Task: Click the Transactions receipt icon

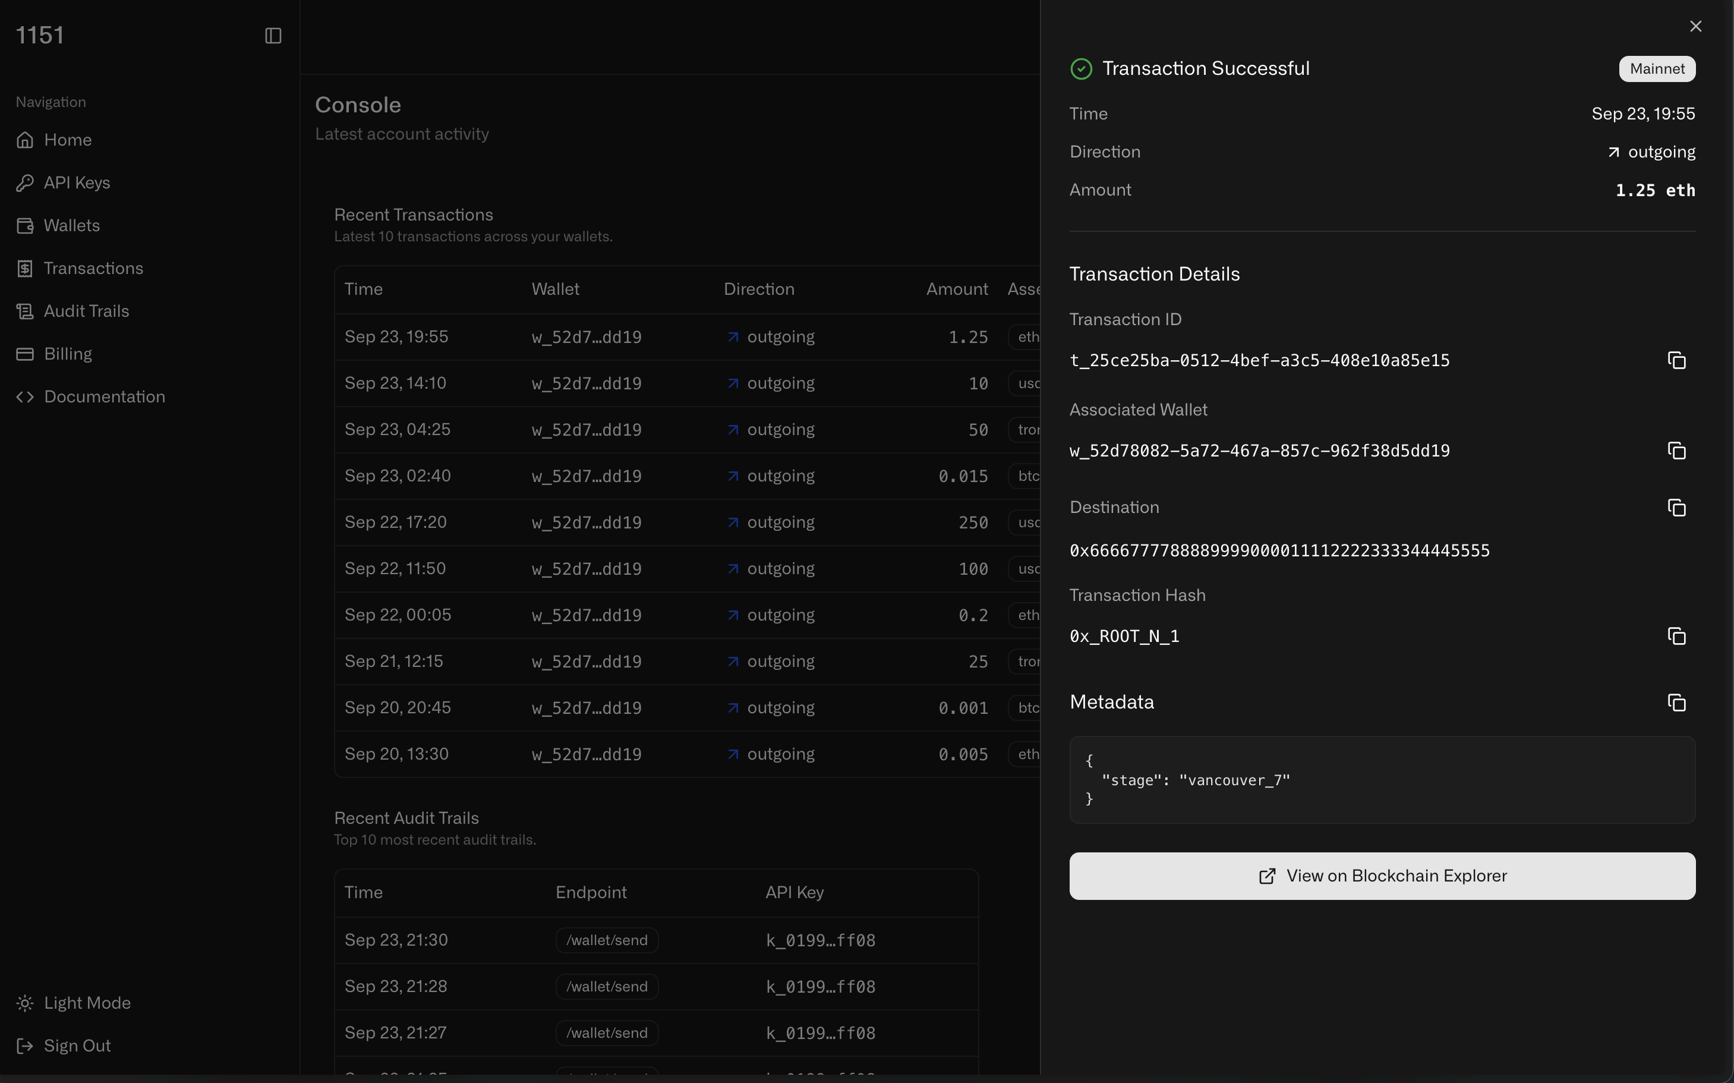Action: pyautogui.click(x=25, y=269)
